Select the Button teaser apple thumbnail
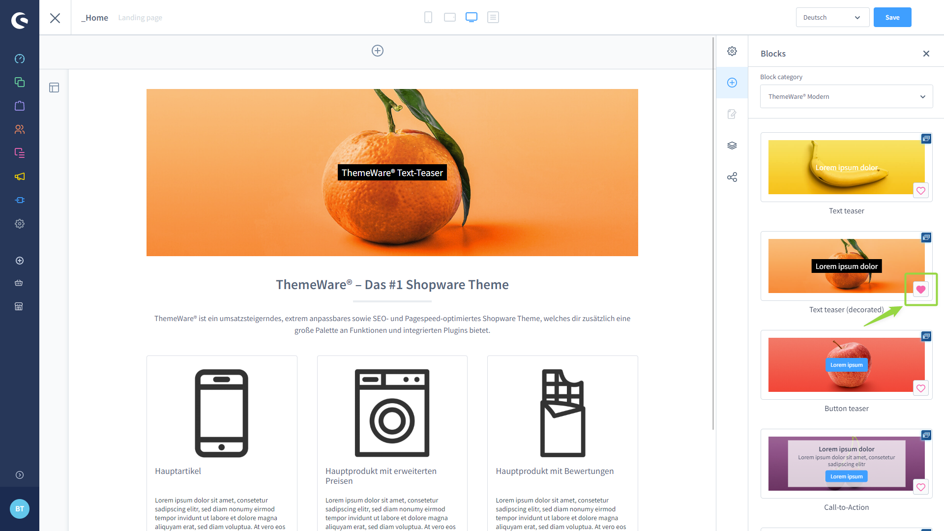Viewport: 944px width, 531px height. pos(847,365)
